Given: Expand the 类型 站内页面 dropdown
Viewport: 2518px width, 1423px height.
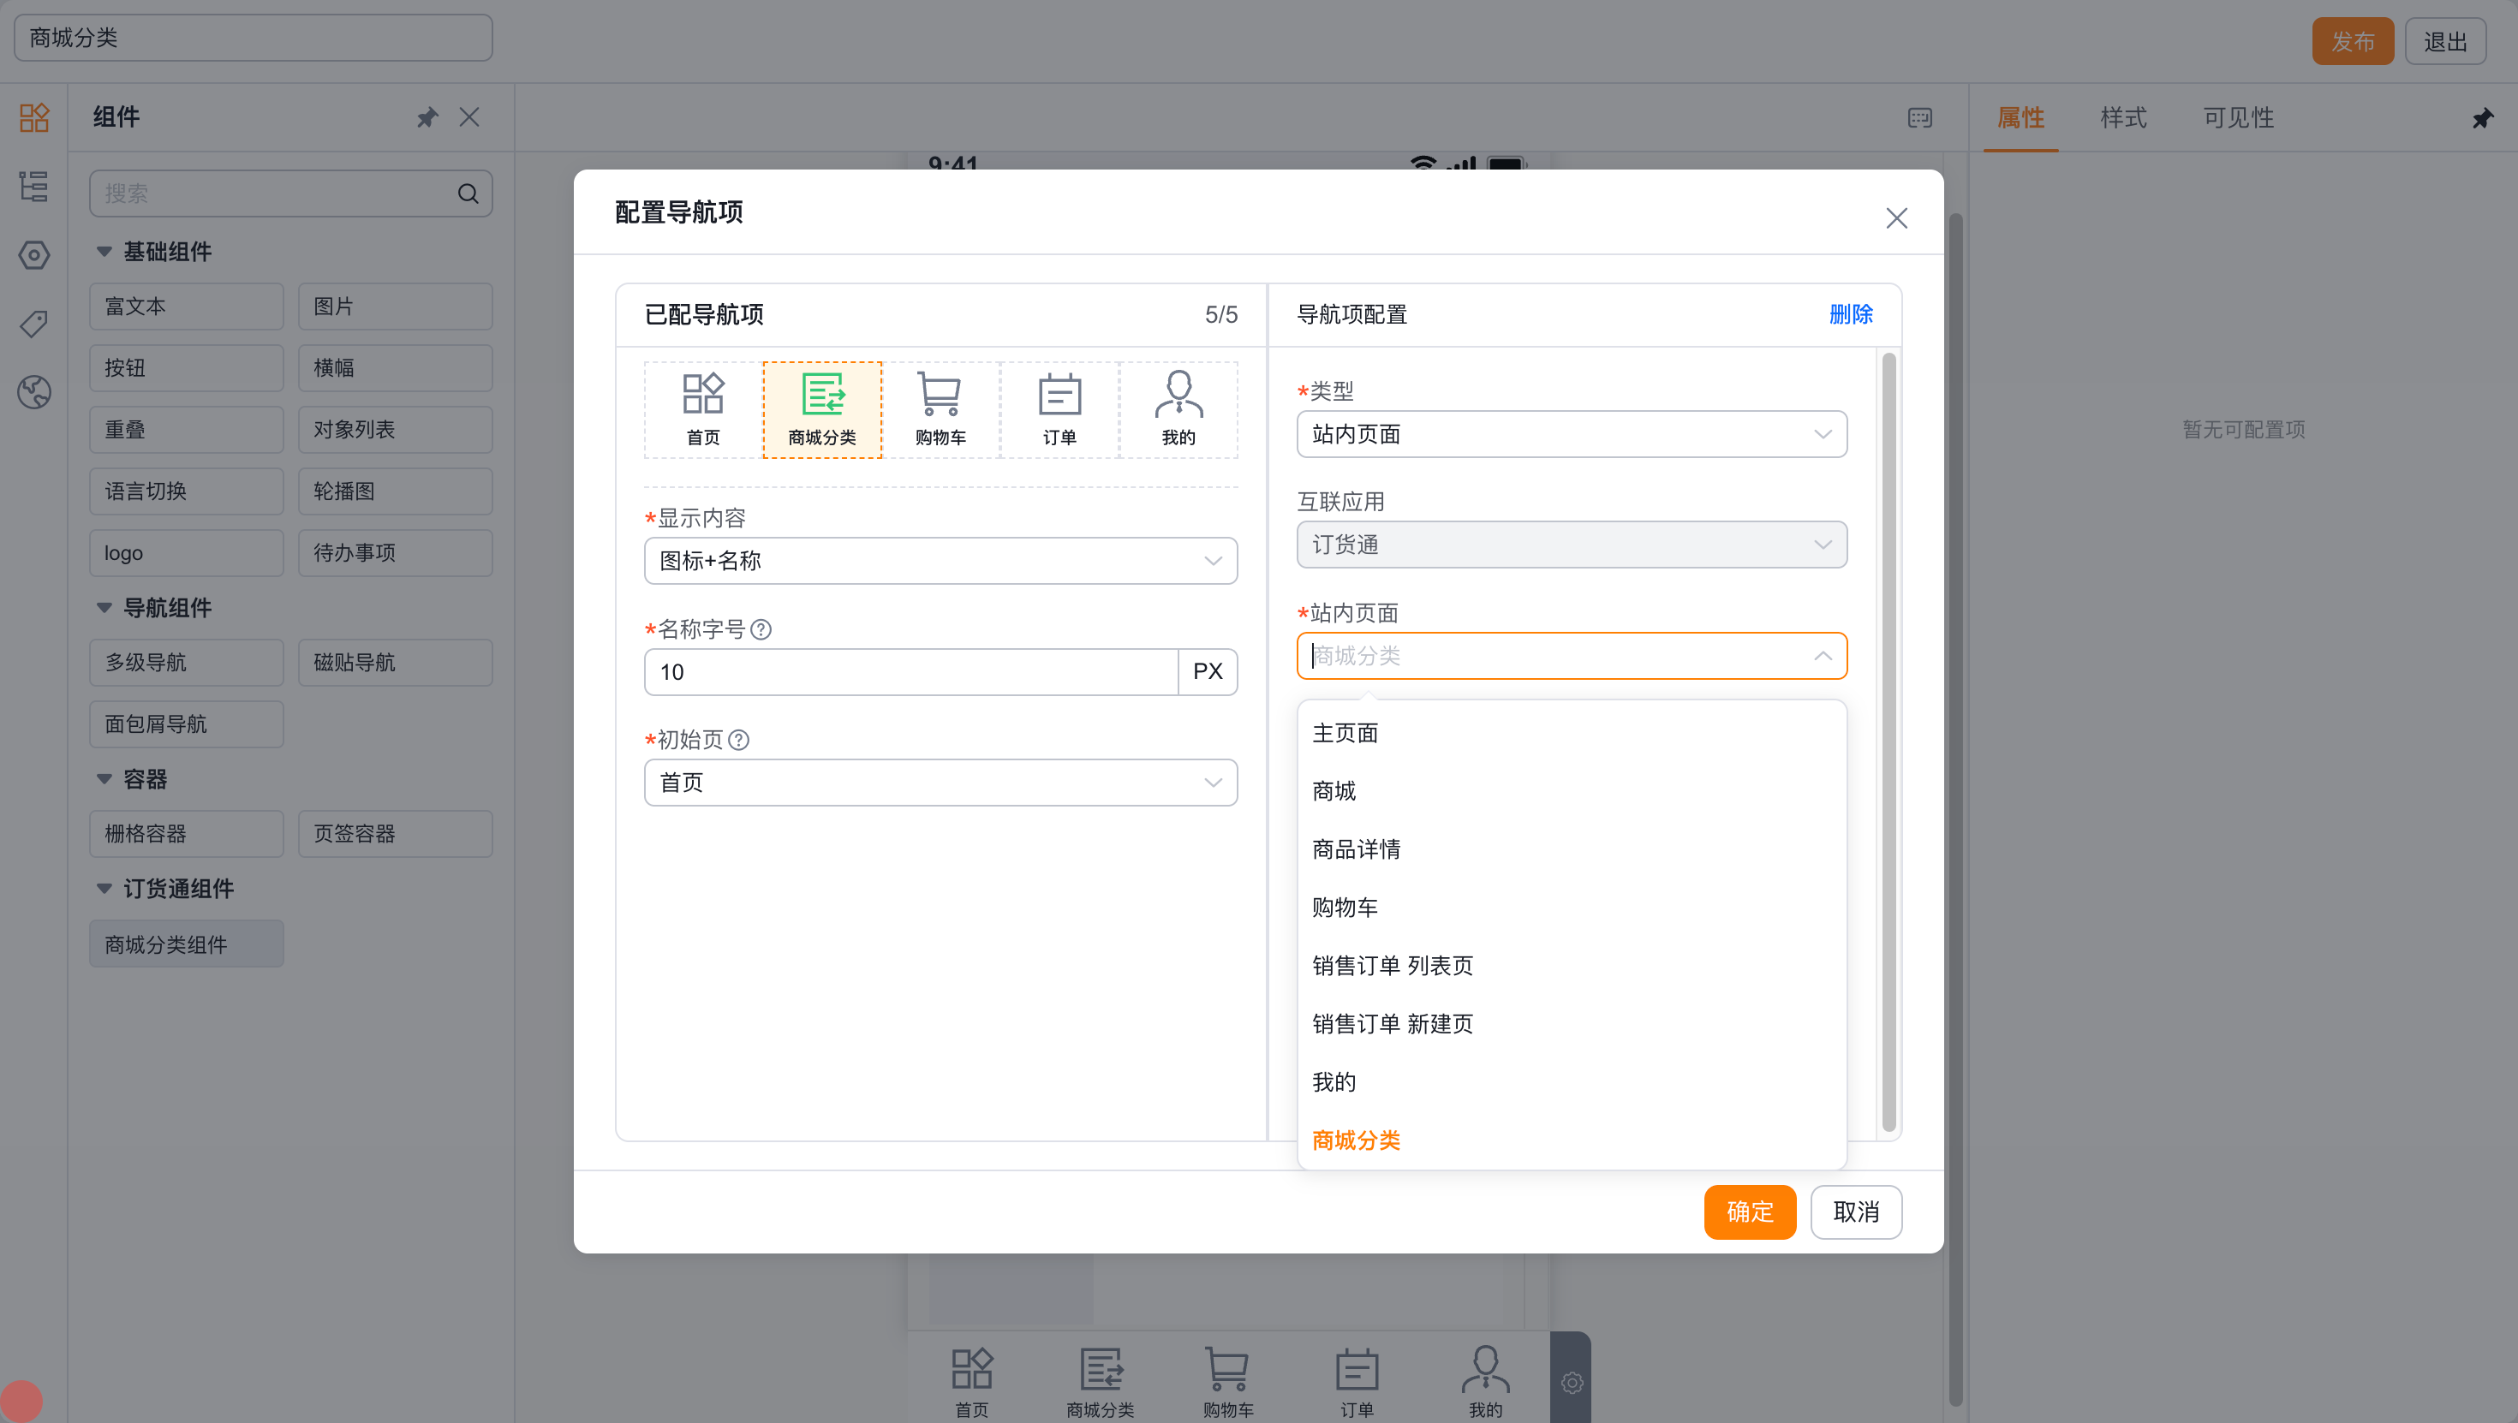Looking at the screenshot, I should tap(1572, 434).
